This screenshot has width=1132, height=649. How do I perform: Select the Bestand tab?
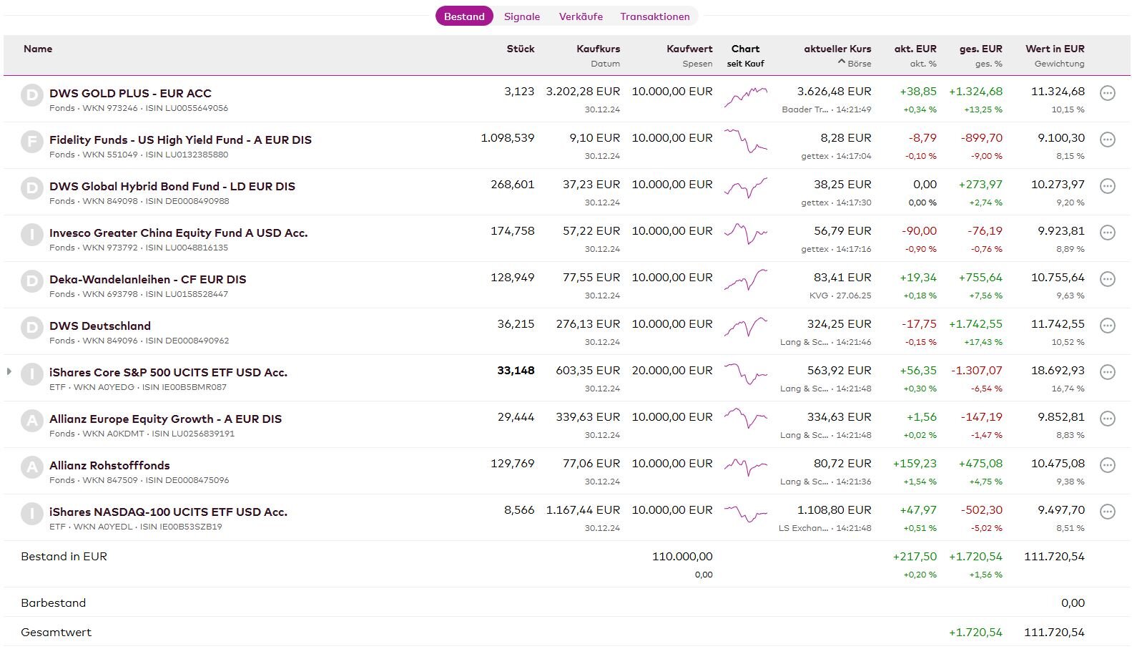click(464, 16)
